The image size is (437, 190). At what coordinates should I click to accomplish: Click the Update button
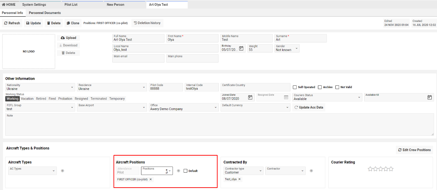click(33, 23)
